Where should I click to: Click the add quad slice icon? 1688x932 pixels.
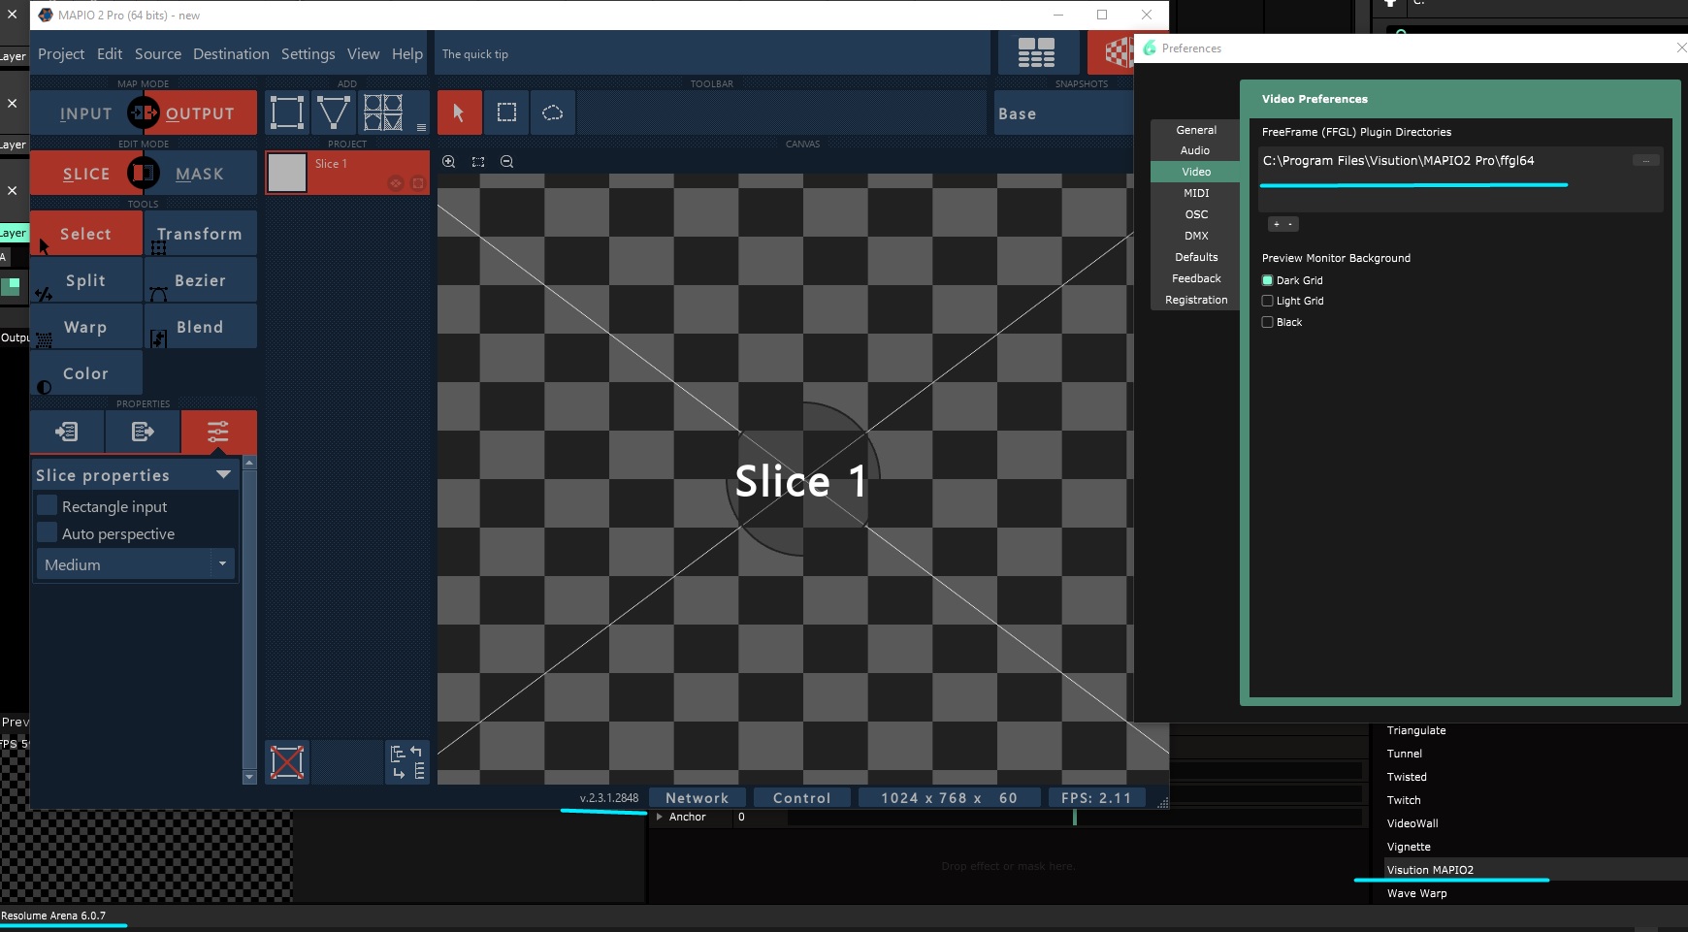[286, 112]
